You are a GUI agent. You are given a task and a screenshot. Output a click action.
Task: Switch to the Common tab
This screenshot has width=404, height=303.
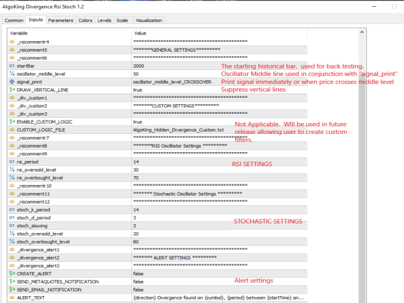pos(14,20)
